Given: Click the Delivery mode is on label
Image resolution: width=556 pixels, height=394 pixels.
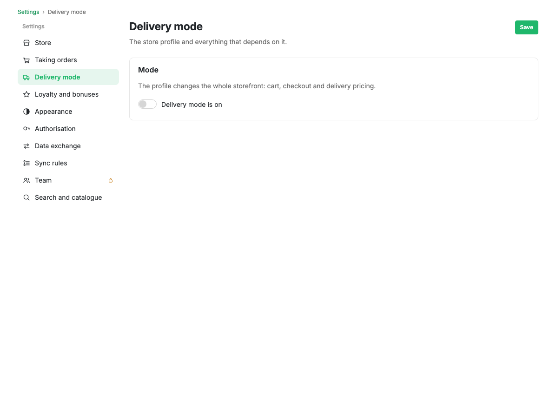Looking at the screenshot, I should click(192, 105).
